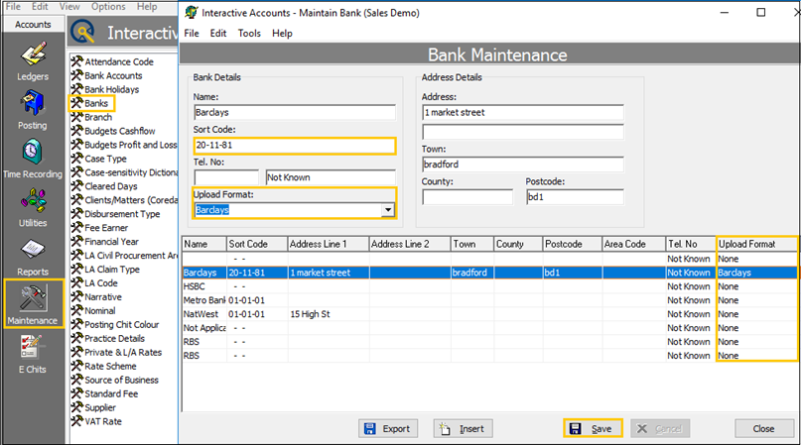Click the Tel. No area code field

(226, 177)
